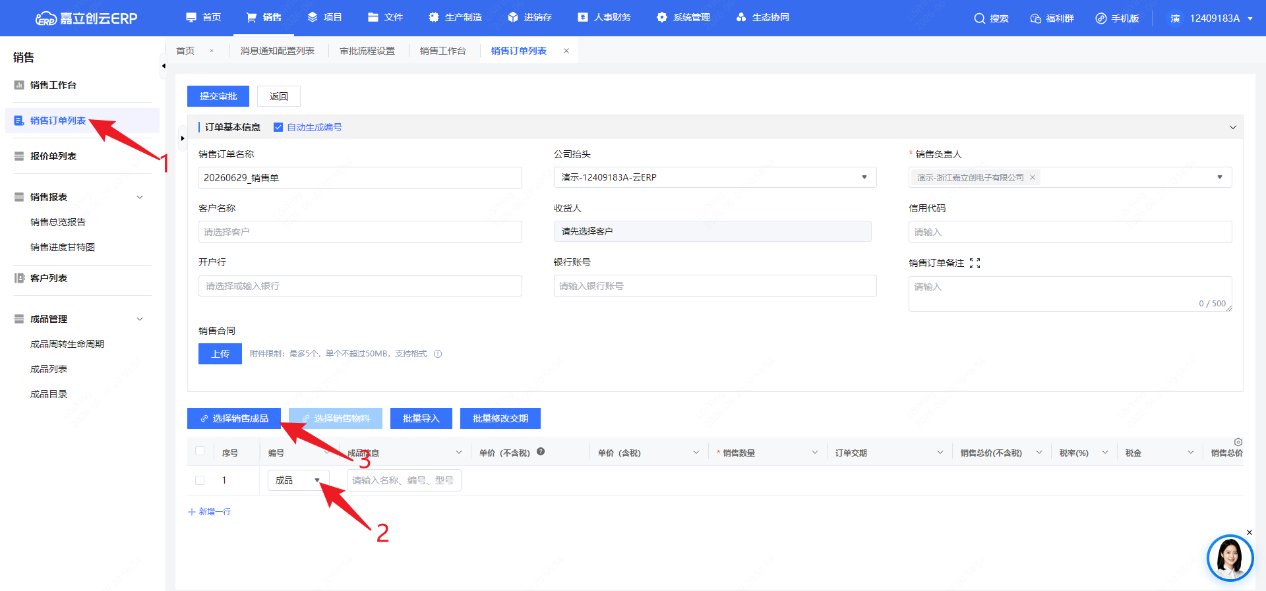The image size is (1266, 591).
Task: Click the 客户名称 selection field
Action: click(360, 232)
